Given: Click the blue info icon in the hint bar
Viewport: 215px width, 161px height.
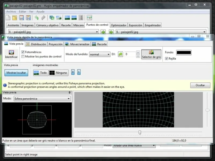Looking at the screenshot, I should tap(5, 85).
